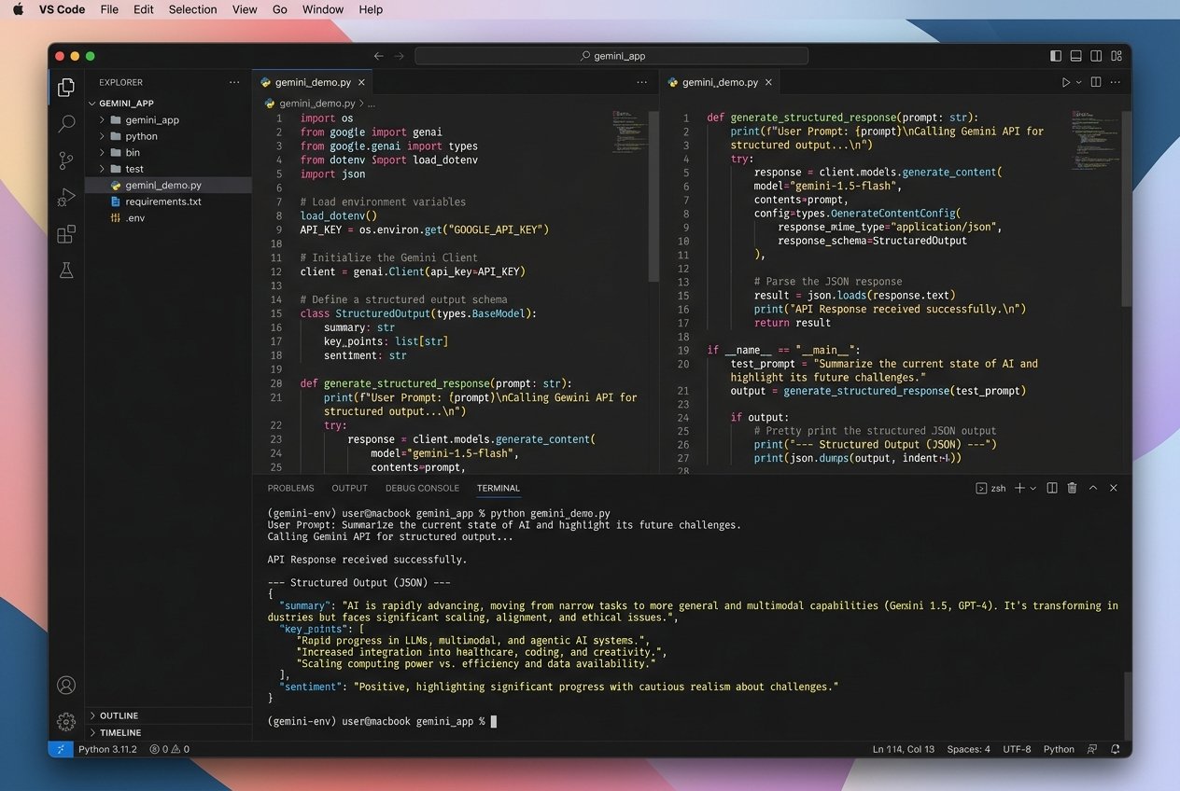Close the terminal panel
This screenshot has height=791, width=1180.
point(1114,488)
